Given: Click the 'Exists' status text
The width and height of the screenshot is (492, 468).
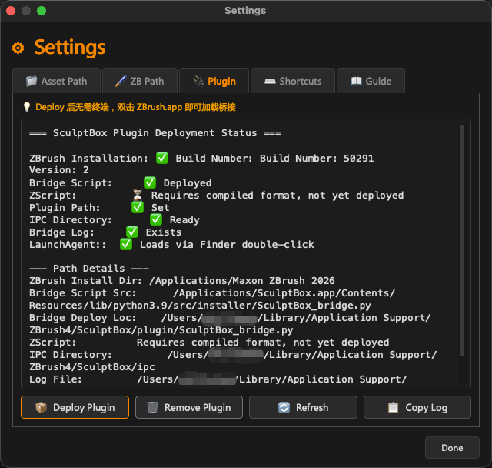Looking at the screenshot, I should point(164,232).
